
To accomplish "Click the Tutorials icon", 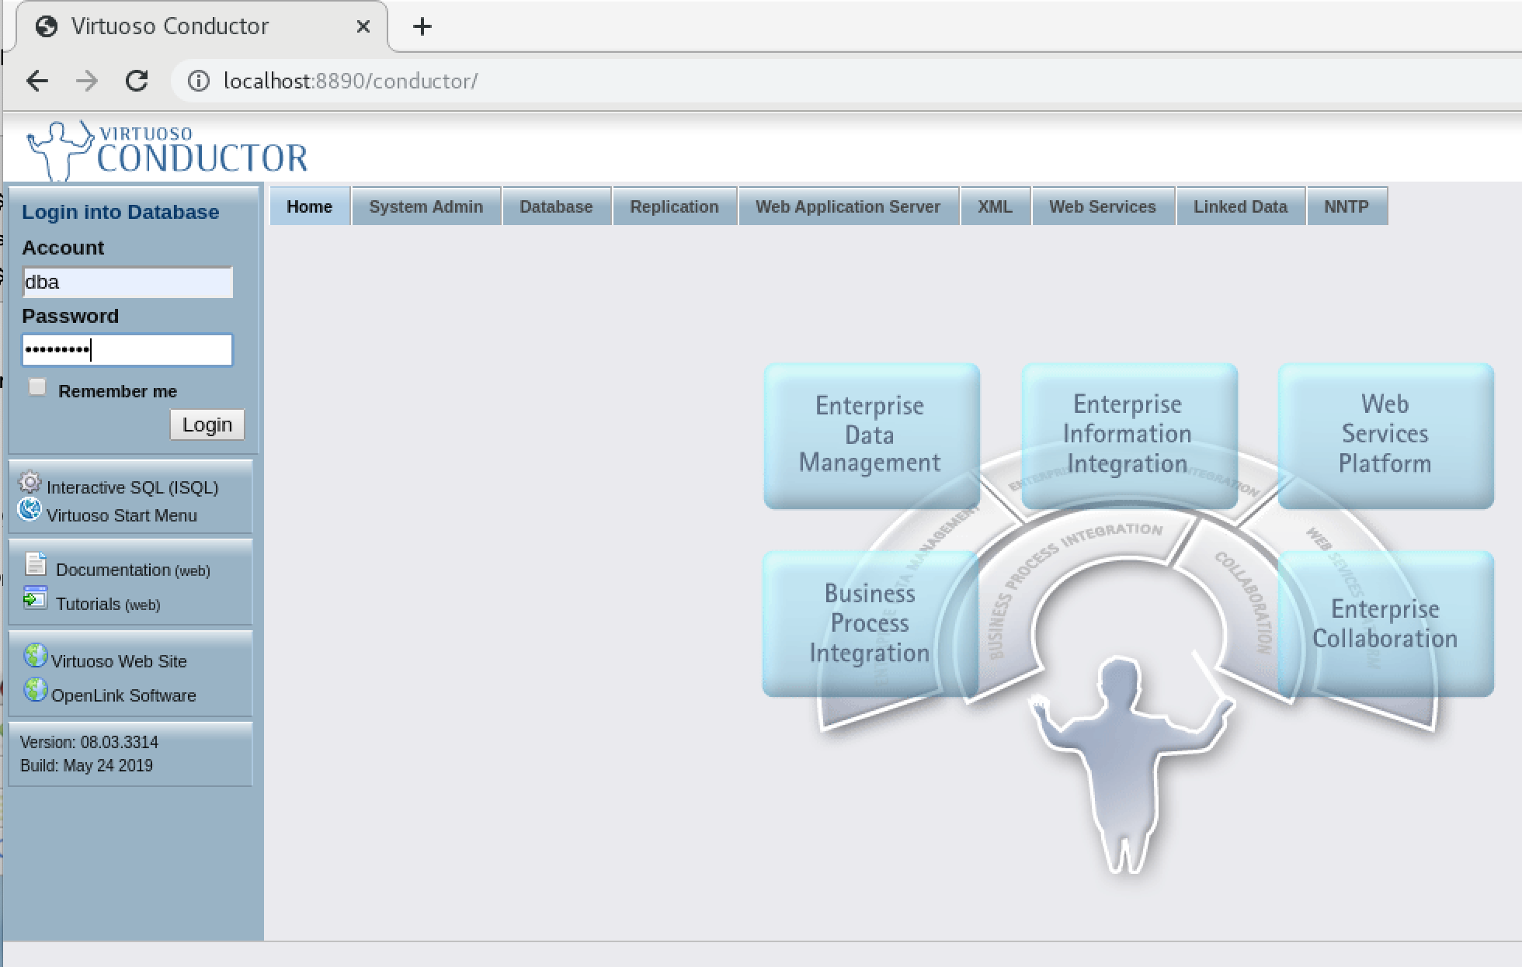I will point(36,598).
